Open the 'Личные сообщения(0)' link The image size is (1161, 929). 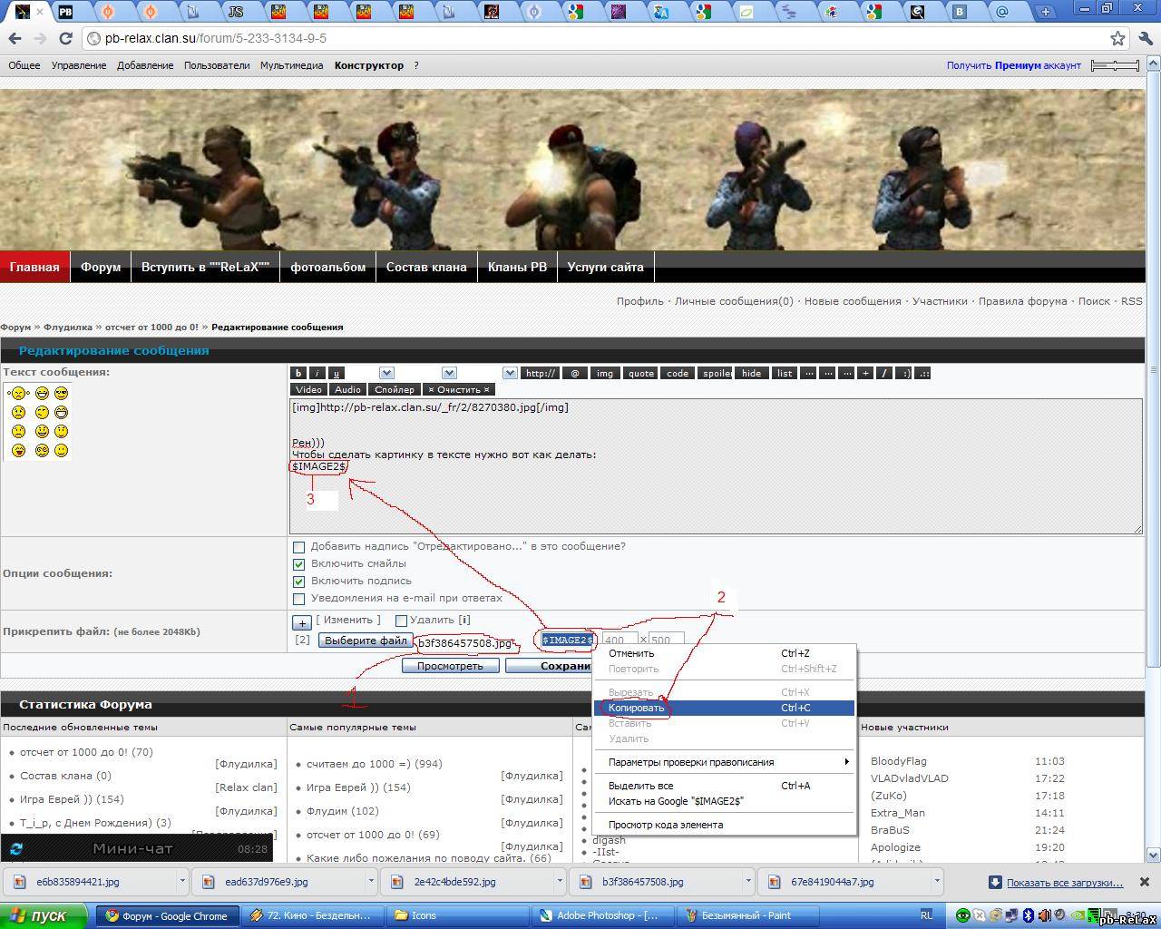734,301
